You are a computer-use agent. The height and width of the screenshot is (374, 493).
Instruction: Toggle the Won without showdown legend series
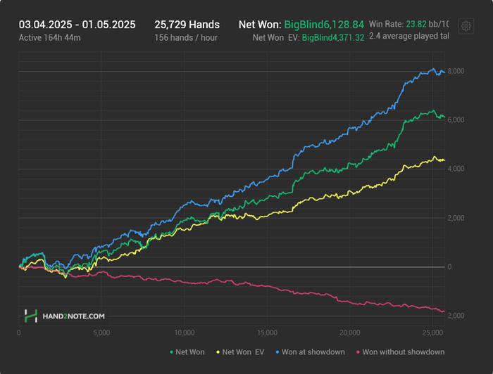point(400,352)
